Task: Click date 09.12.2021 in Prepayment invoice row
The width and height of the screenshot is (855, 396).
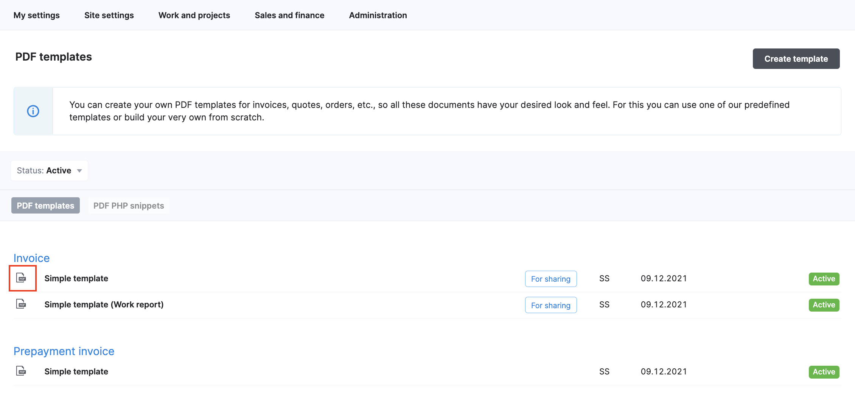Action: click(x=664, y=372)
